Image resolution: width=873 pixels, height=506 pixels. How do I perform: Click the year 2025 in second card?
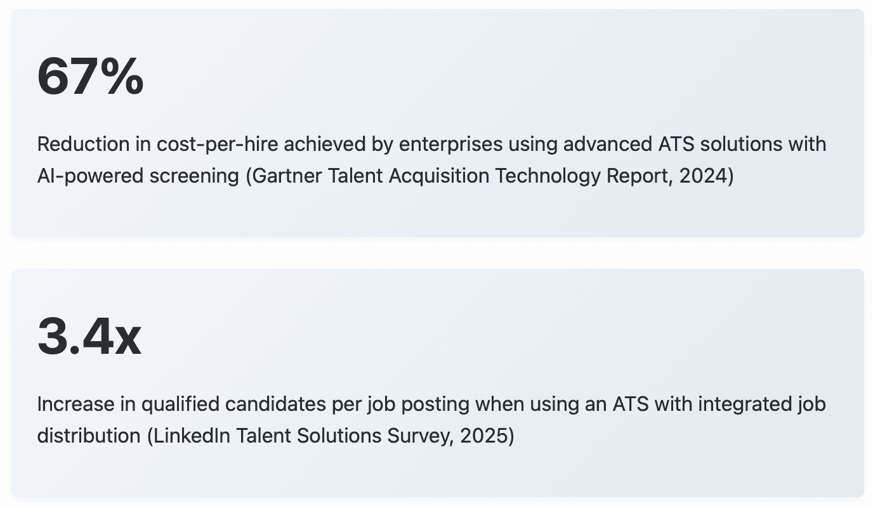tap(483, 436)
